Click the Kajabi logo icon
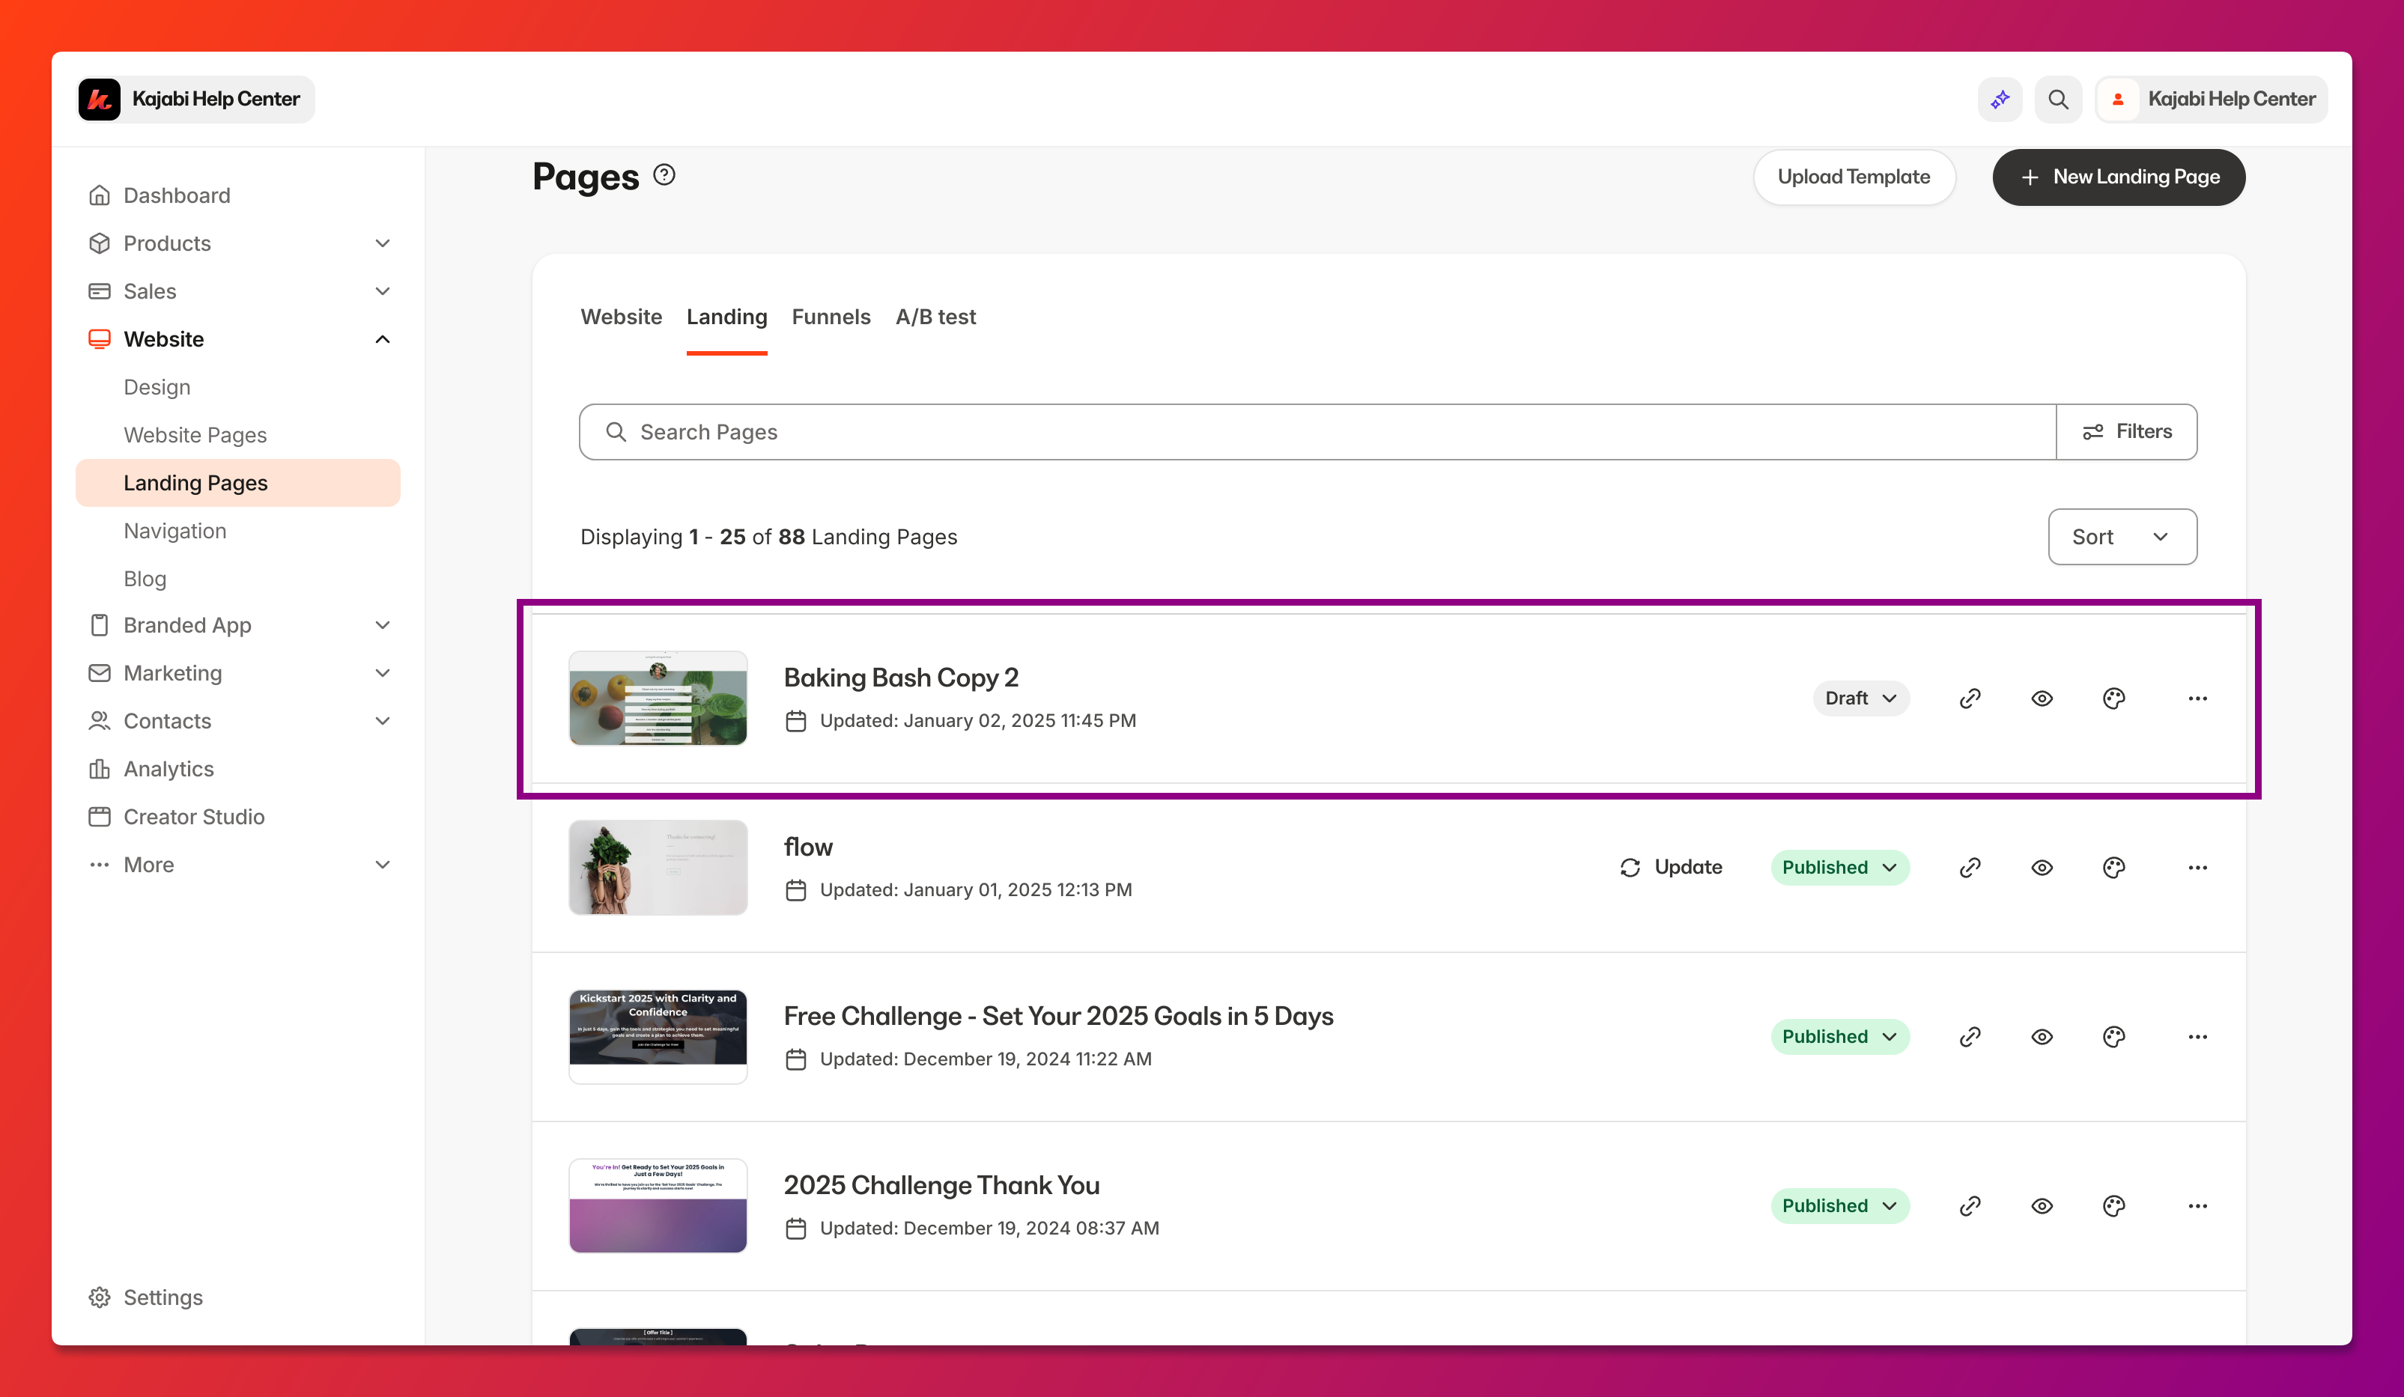This screenshot has height=1397, width=2404. click(99, 99)
